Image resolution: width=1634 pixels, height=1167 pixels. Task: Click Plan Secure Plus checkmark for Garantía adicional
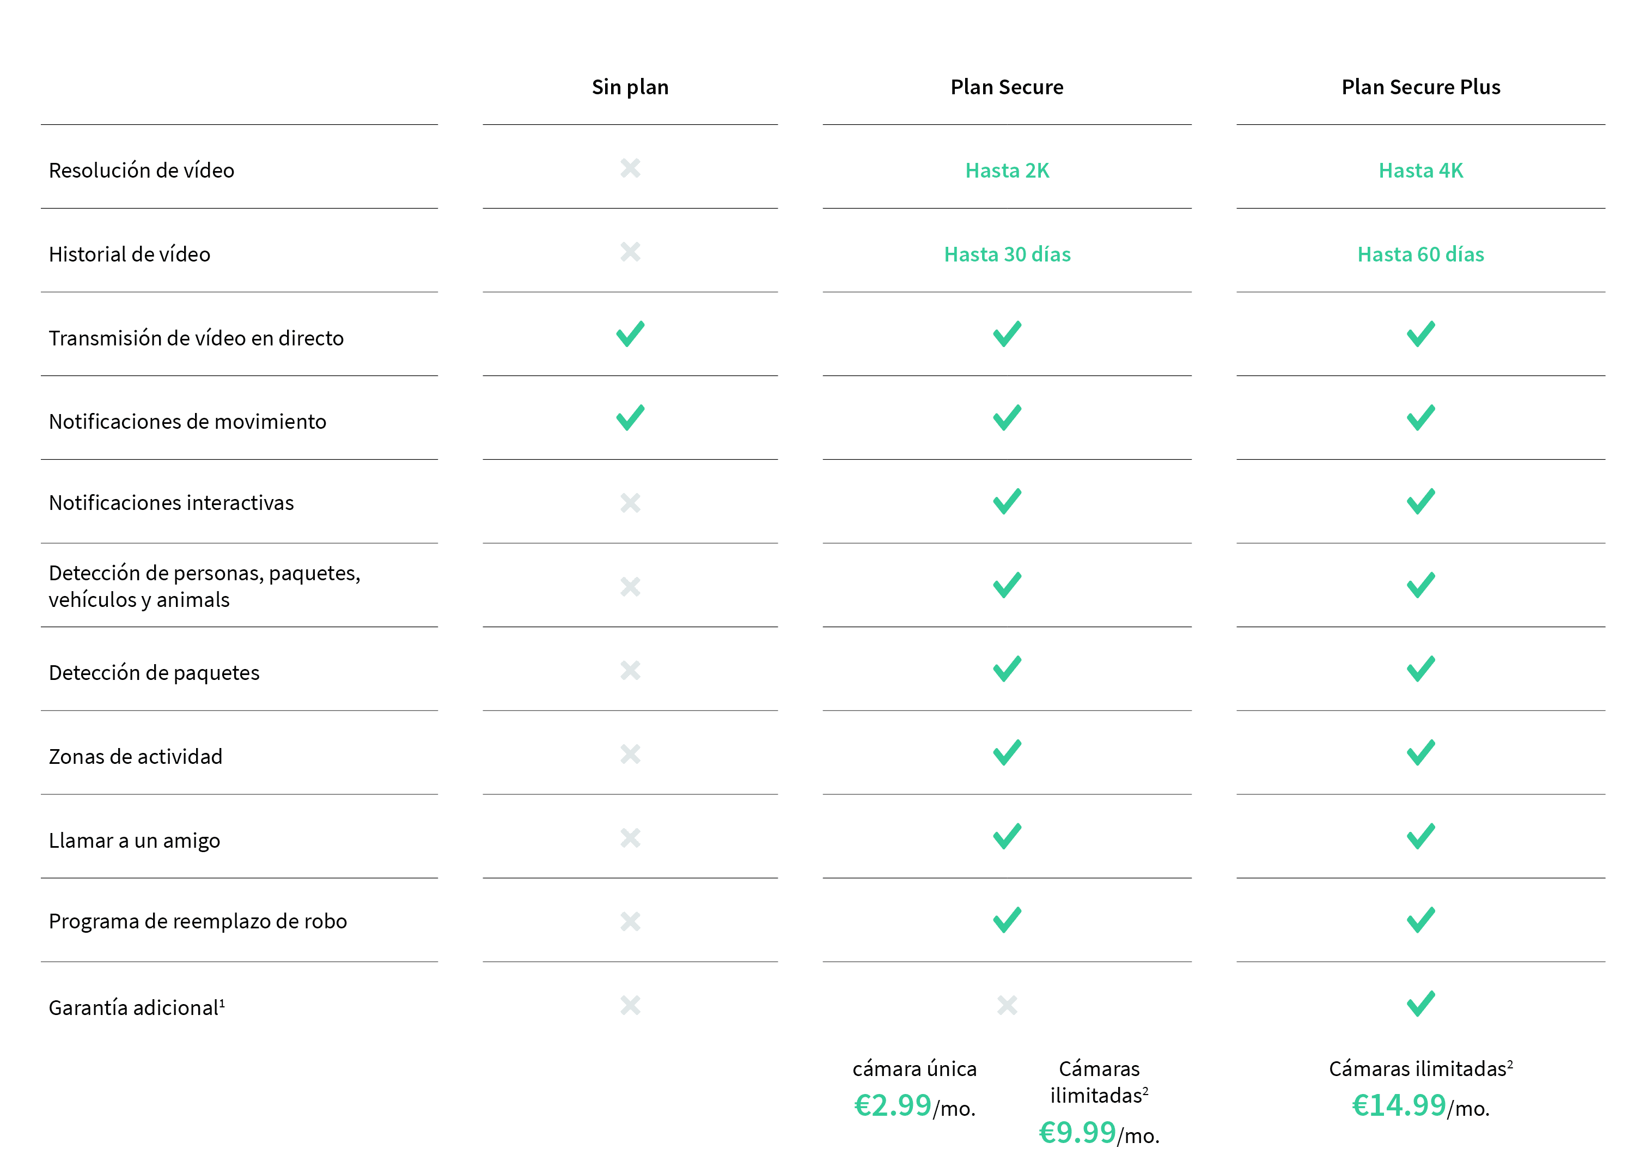[x=1420, y=1004]
